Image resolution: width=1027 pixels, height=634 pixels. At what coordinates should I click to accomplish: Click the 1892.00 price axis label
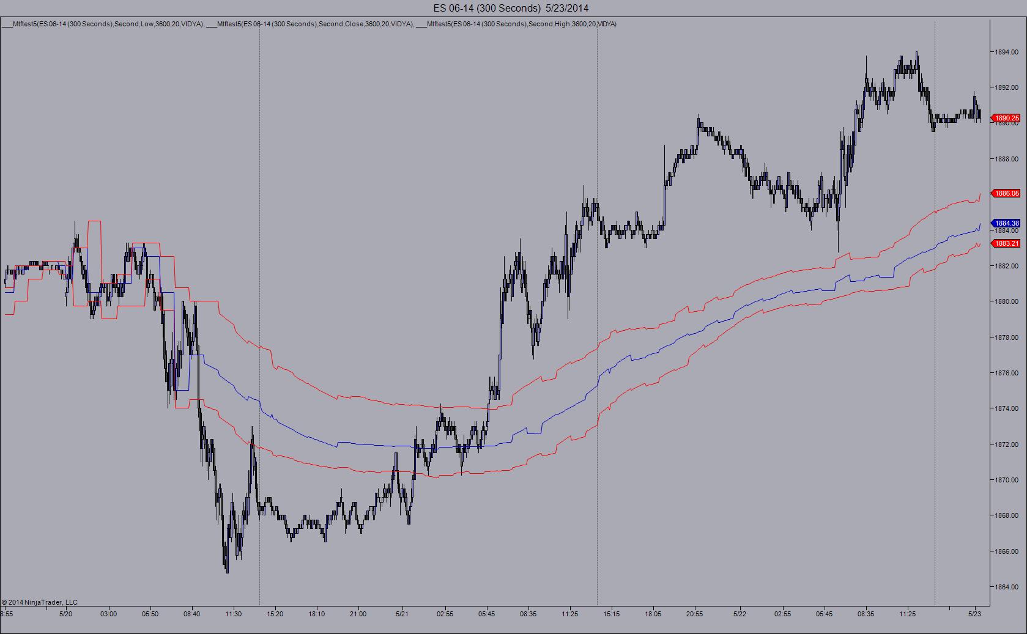1007,87
